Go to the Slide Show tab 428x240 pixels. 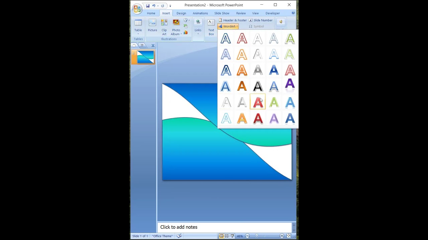pos(222,13)
